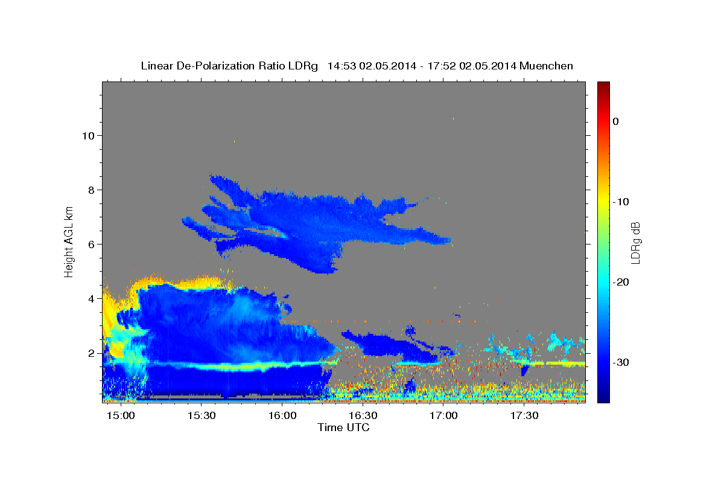
Task: Click the 17:30 time tick label
Action: pos(524,416)
